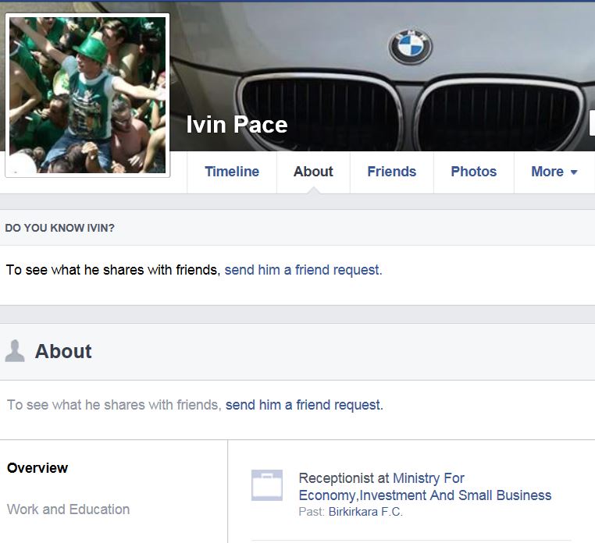Open Ivin Pace's profile picture thumbnail
This screenshot has height=543, width=595.
tap(87, 95)
